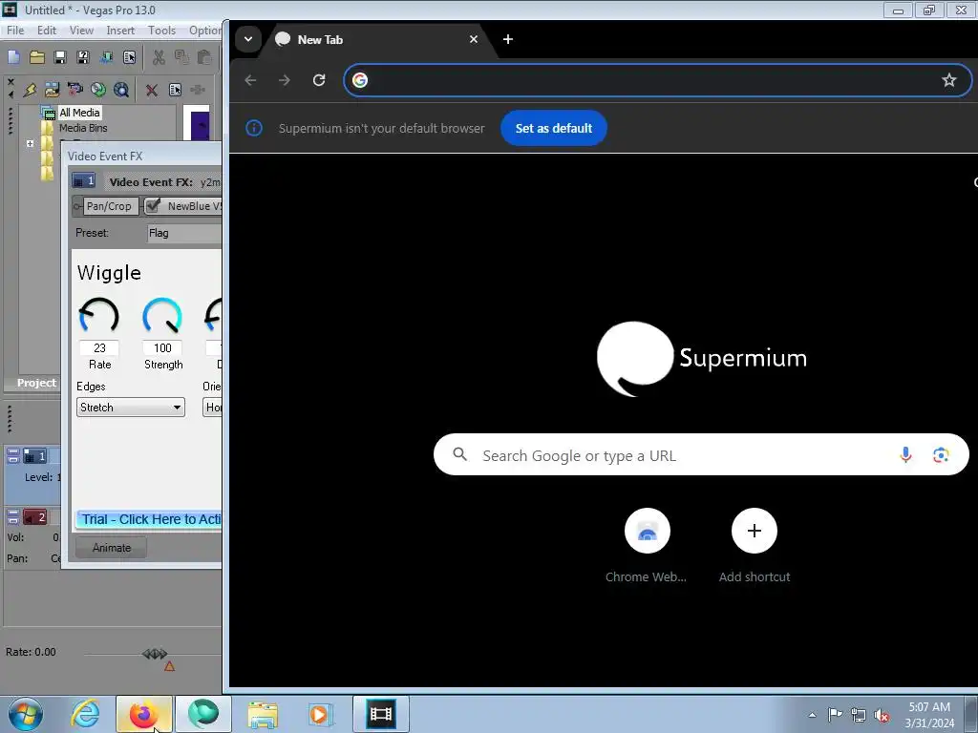Click the Rate knob in Wiggle
The height and width of the screenshot is (733, 978).
pyautogui.click(x=99, y=316)
